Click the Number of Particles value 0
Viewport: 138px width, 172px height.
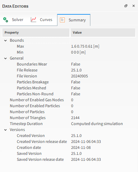click(x=72, y=112)
